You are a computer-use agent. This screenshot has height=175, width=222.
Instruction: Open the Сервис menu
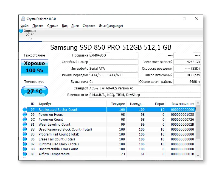[x=52, y=26]
